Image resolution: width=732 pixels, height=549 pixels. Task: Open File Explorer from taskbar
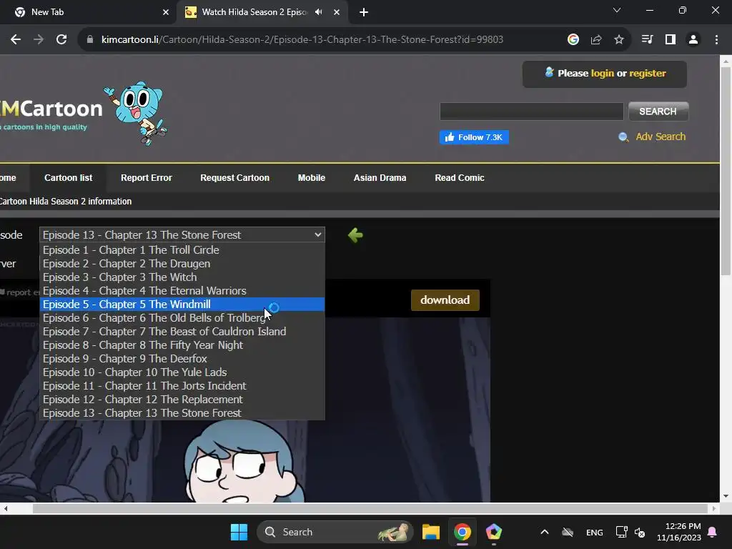click(430, 532)
